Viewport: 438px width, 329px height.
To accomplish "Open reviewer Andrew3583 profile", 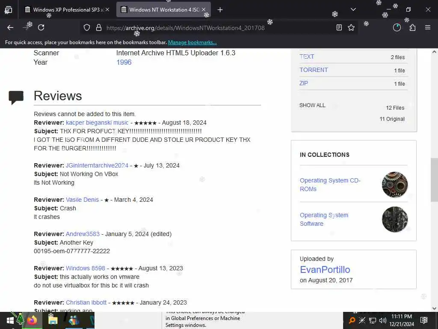I will point(83,234).
